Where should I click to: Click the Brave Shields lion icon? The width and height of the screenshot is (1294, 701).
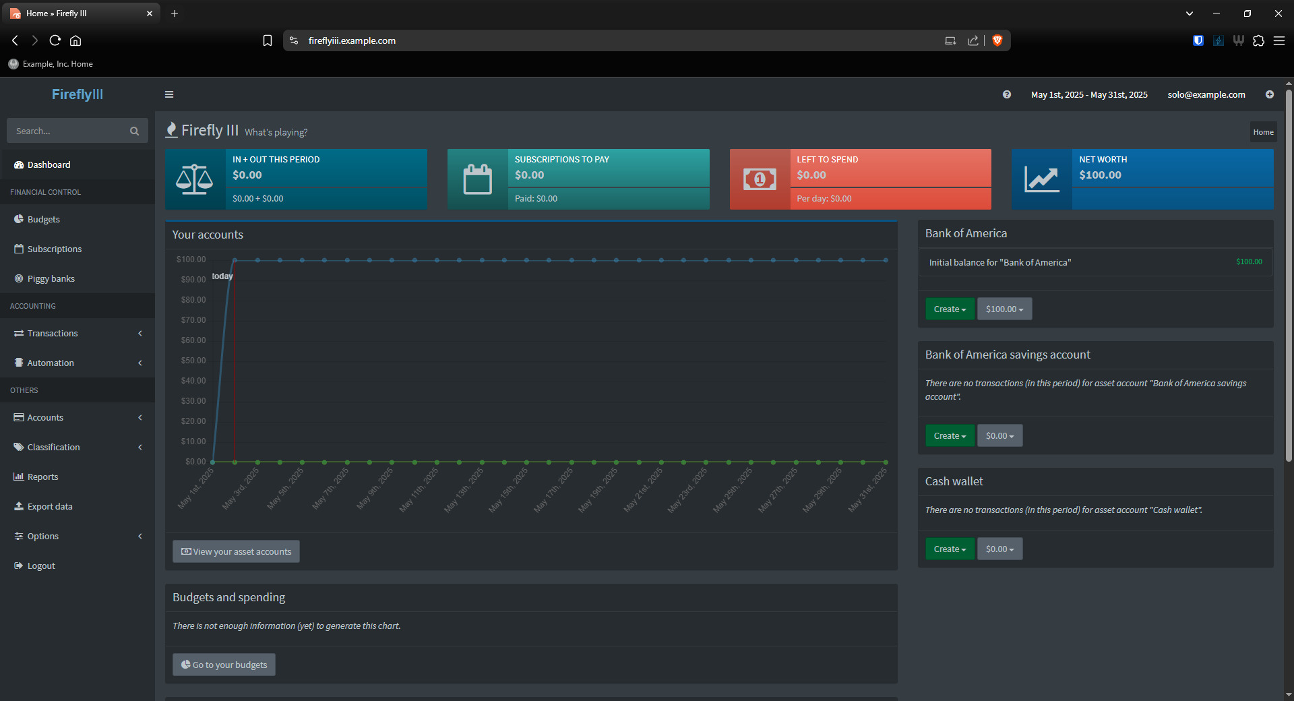click(997, 40)
